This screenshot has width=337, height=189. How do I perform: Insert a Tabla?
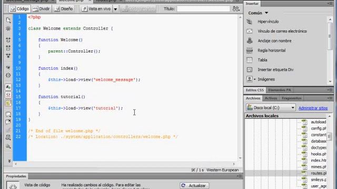pyautogui.click(x=262, y=60)
